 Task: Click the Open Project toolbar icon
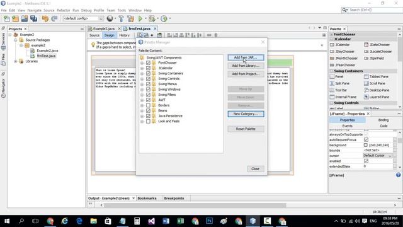[x=25, y=18]
